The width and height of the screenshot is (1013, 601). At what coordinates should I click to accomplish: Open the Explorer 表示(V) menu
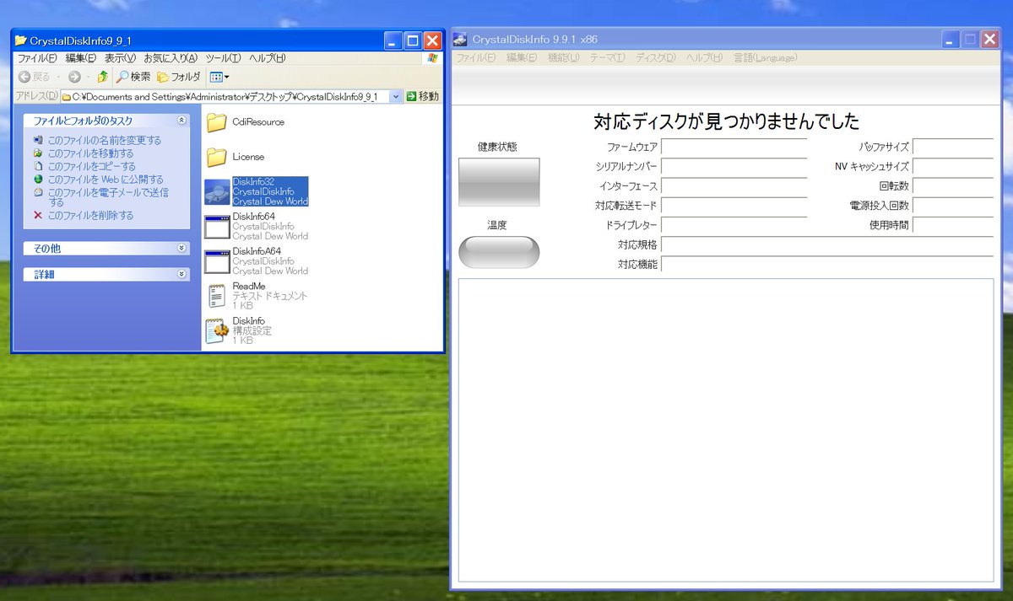tap(120, 58)
